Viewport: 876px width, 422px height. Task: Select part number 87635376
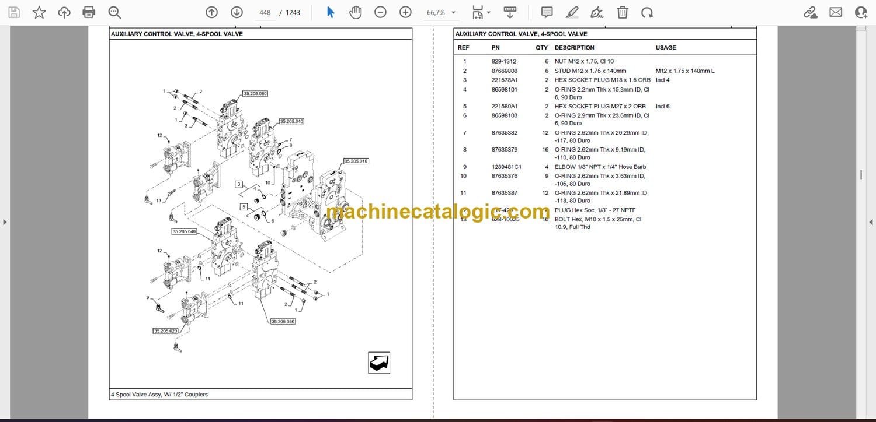pos(505,176)
